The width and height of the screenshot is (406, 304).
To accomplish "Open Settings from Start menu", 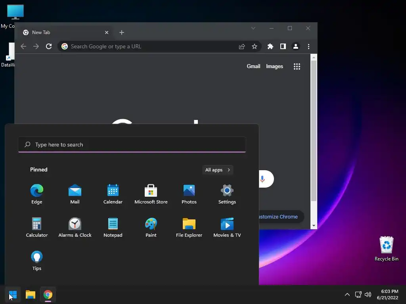I will click(x=227, y=194).
